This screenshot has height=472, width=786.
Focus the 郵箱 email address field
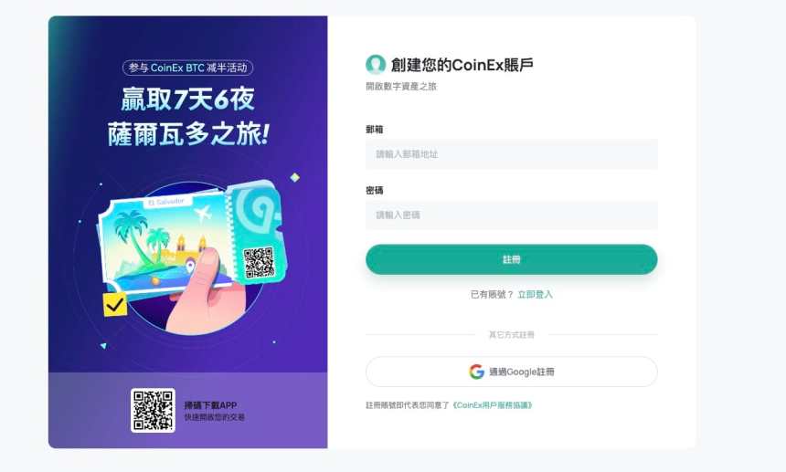coord(511,154)
